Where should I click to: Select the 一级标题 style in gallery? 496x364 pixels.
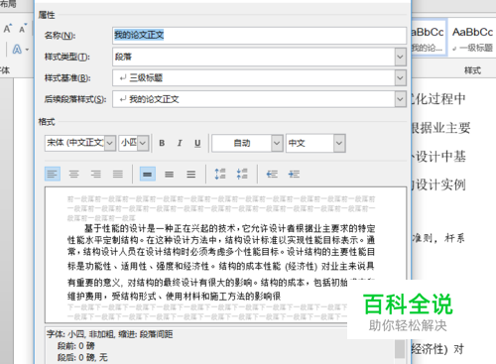tap(472, 39)
